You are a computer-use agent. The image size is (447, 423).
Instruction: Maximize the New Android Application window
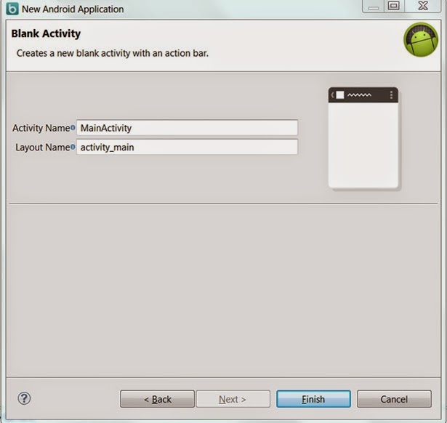click(394, 6)
